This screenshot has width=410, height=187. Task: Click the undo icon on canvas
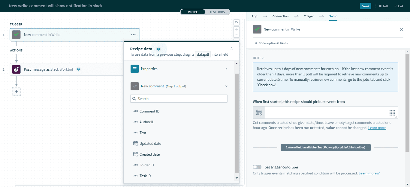(x=237, y=22)
